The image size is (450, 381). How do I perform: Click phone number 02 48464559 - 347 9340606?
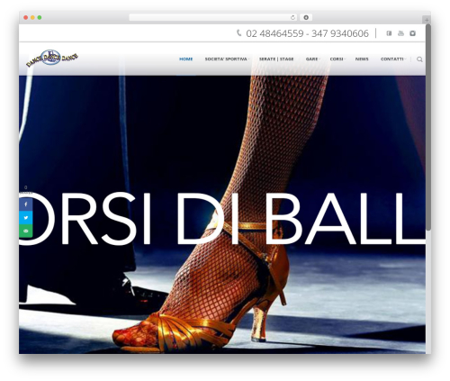point(307,33)
